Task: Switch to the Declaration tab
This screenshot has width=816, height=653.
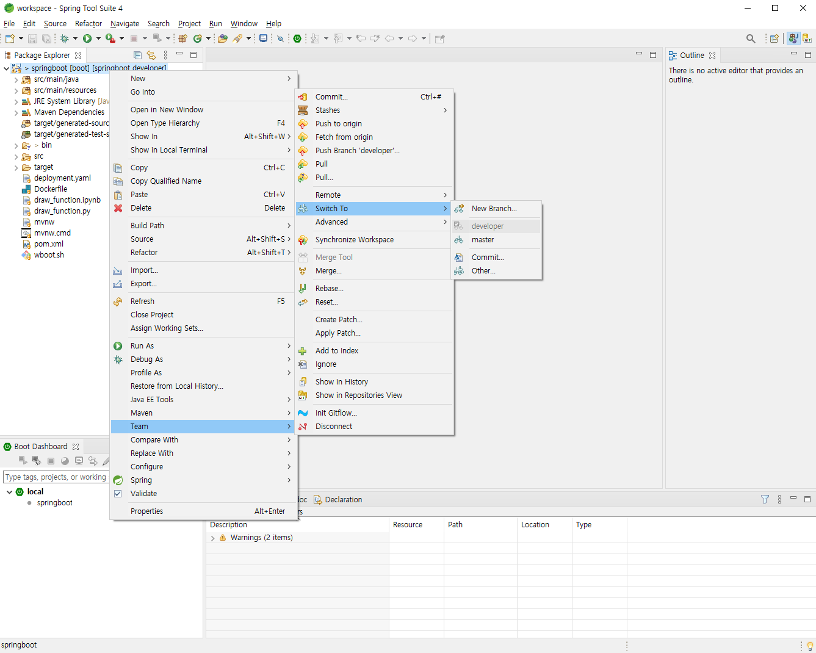Action: pos(338,500)
